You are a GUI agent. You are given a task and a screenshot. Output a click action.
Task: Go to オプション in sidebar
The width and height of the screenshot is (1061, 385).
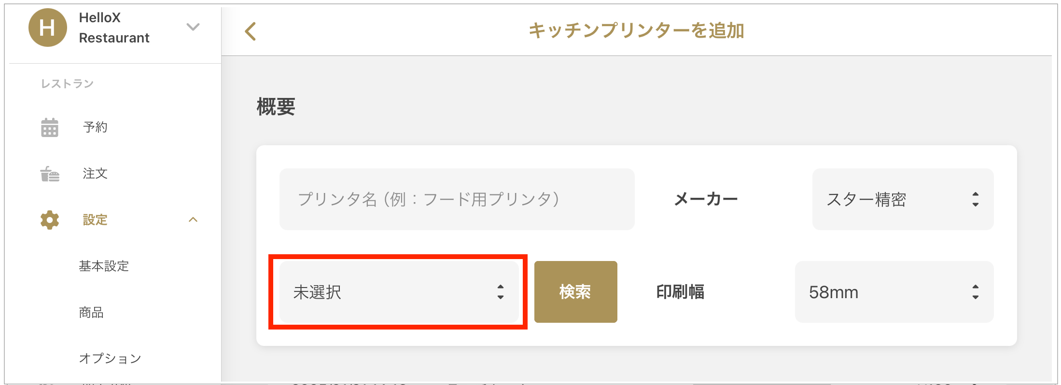(x=110, y=358)
